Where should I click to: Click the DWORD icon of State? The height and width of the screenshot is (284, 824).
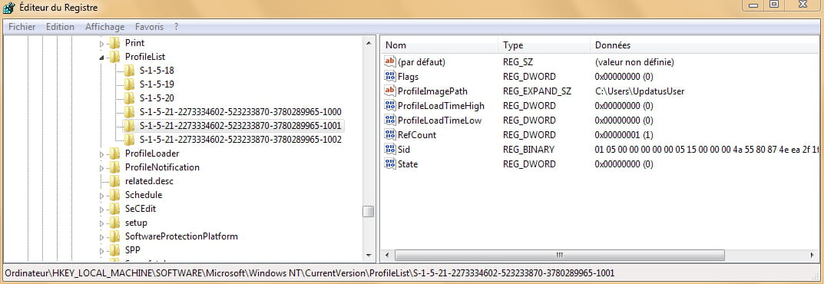click(x=390, y=163)
